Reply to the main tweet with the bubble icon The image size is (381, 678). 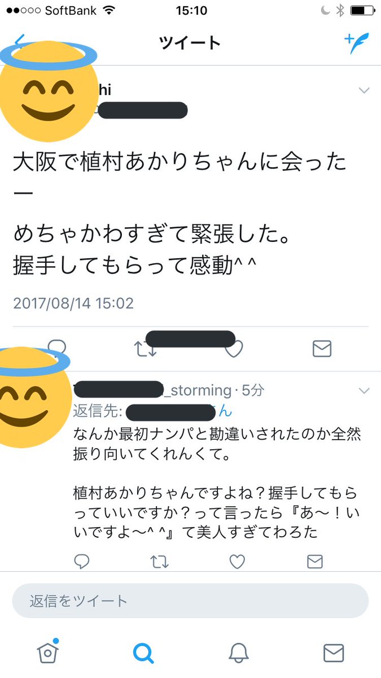point(57,346)
